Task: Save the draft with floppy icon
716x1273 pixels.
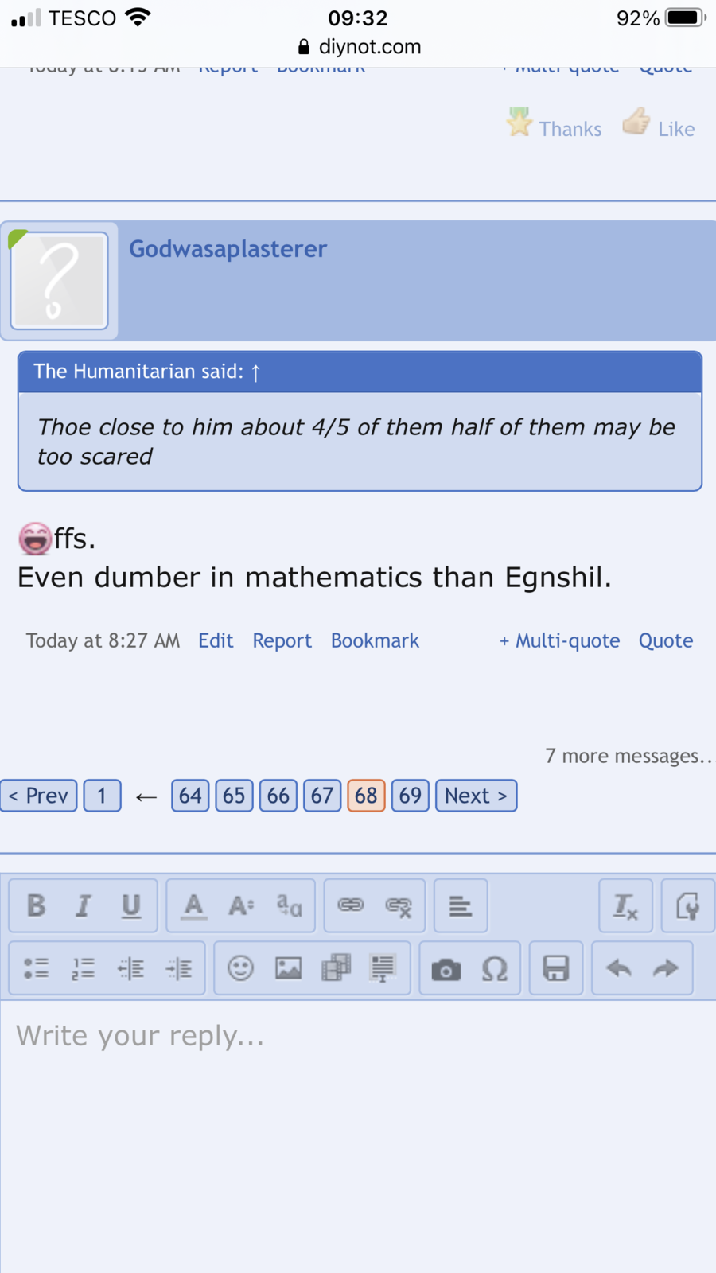Action: coord(555,968)
